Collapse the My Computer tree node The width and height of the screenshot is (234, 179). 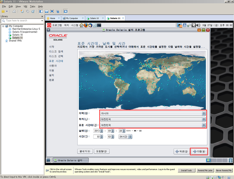[x=3, y=26]
